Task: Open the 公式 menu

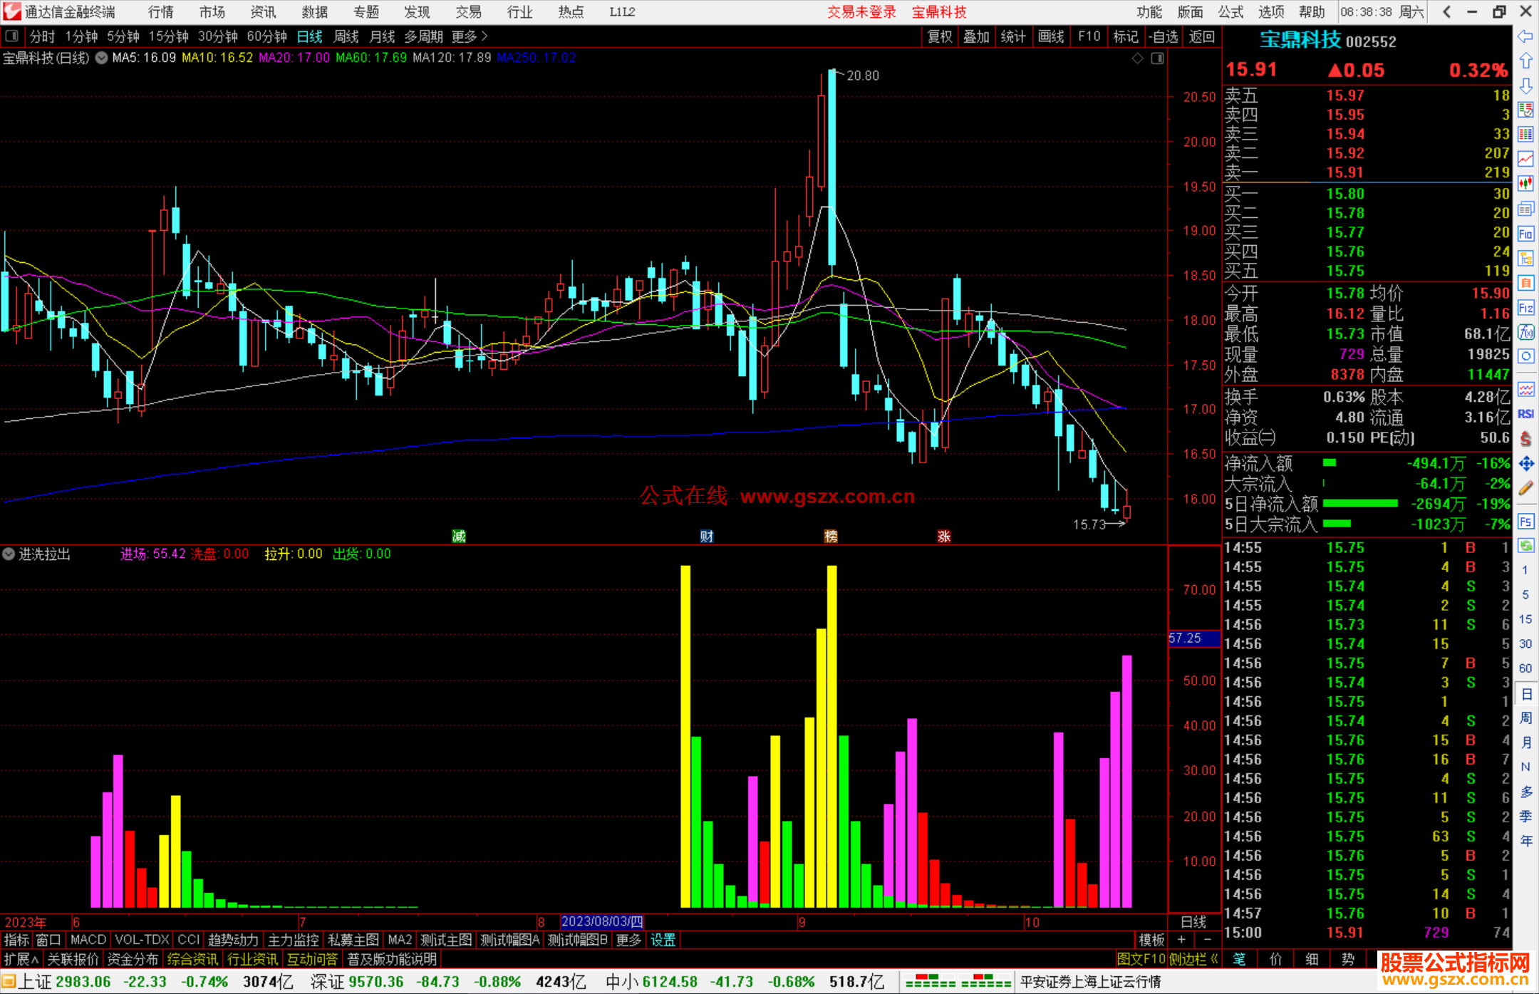Action: point(1230,11)
